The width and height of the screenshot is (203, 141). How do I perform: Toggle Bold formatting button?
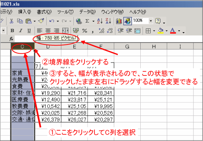pos(12,31)
